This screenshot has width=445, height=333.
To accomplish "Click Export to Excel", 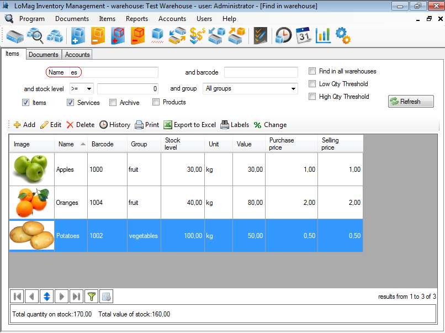I will (x=189, y=125).
